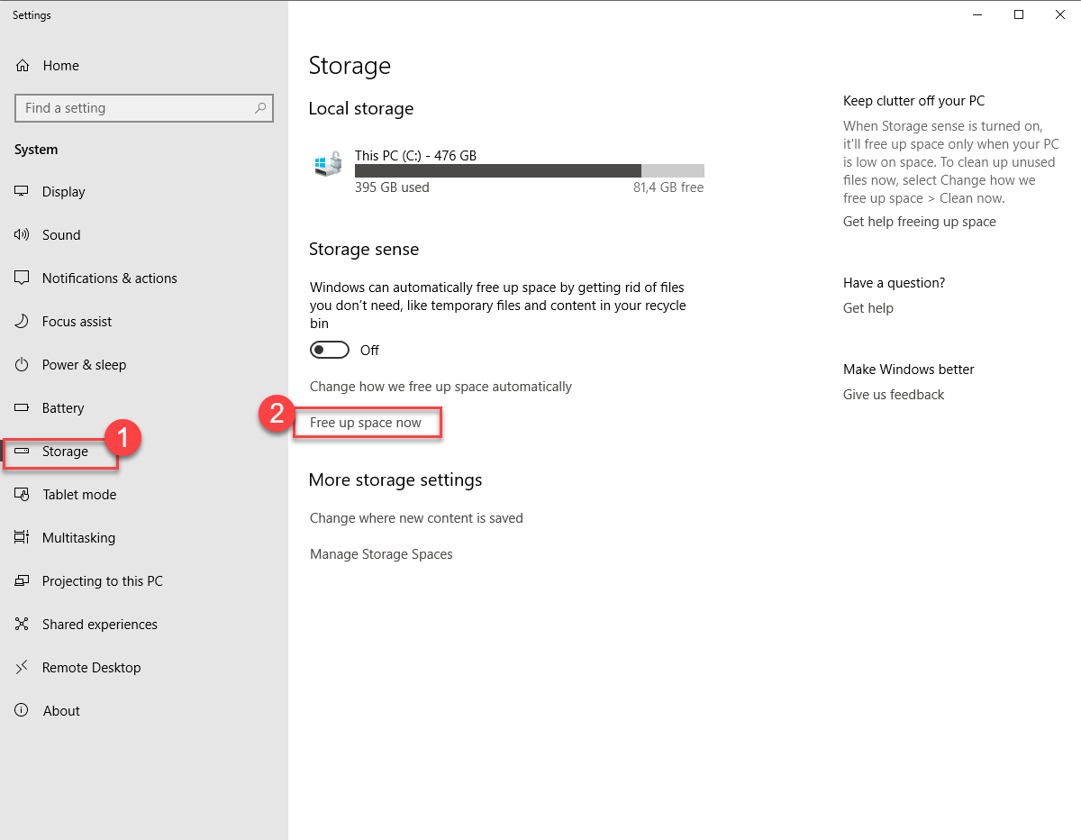Click the Shared experiences icon
The width and height of the screenshot is (1081, 840).
(23, 625)
